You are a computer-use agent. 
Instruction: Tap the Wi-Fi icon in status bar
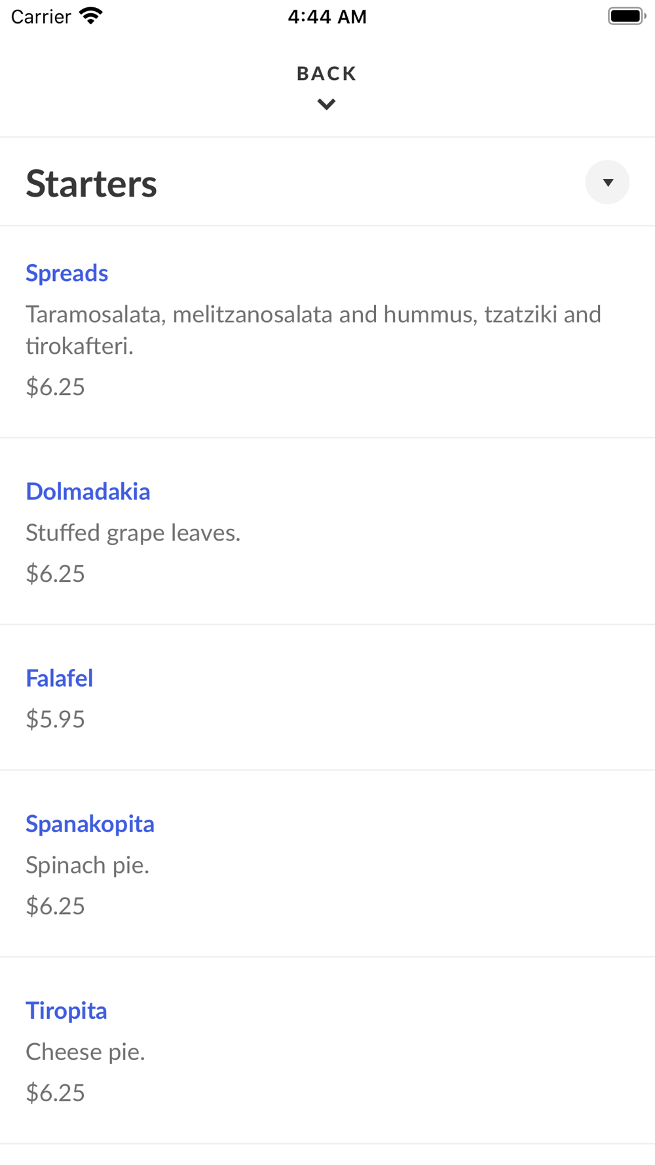tap(90, 16)
